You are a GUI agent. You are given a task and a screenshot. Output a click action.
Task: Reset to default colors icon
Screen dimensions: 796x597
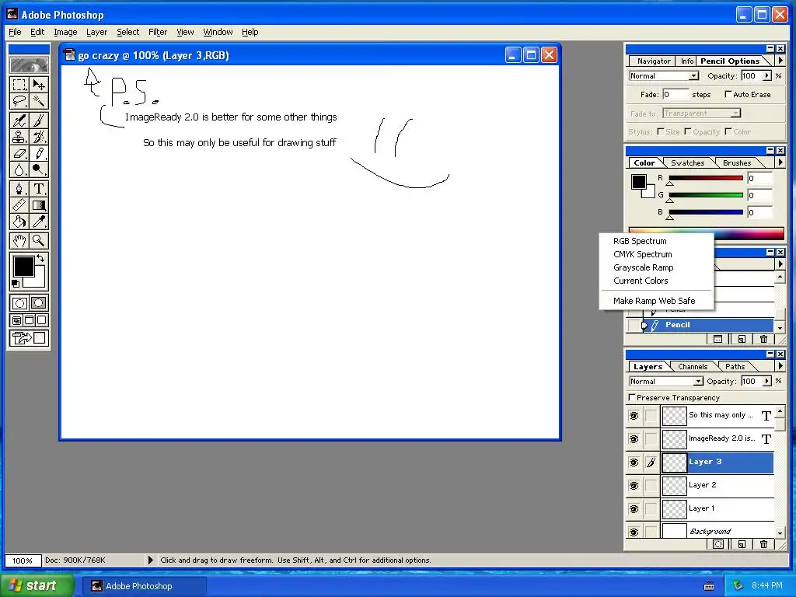point(16,283)
